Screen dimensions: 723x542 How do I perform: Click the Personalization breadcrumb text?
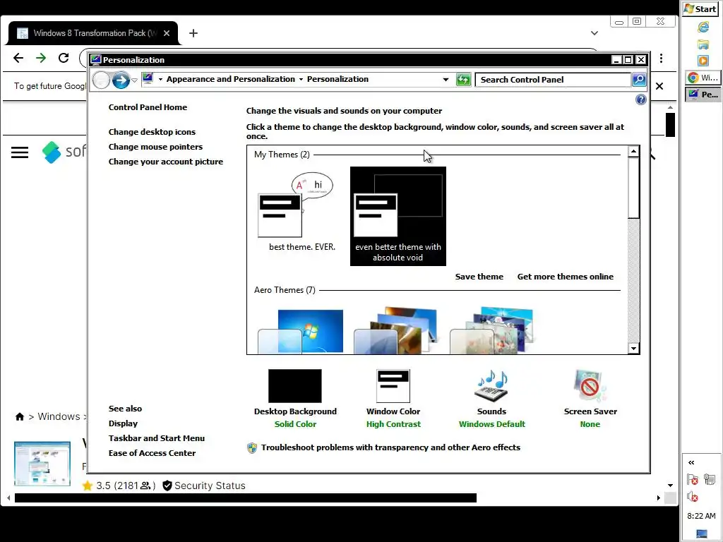point(337,79)
